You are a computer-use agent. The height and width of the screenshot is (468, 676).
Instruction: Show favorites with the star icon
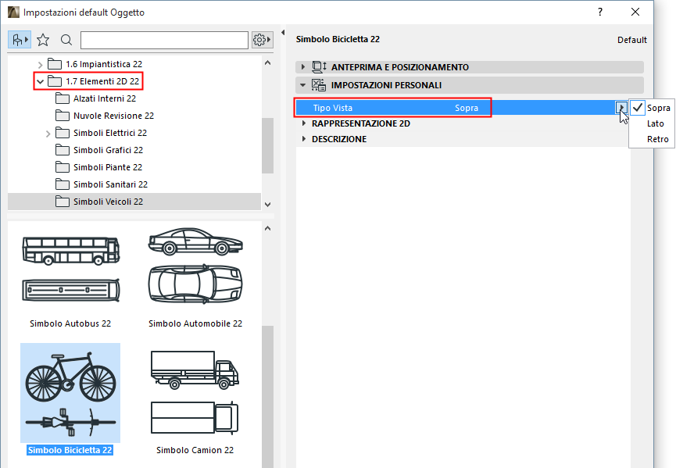(x=43, y=40)
